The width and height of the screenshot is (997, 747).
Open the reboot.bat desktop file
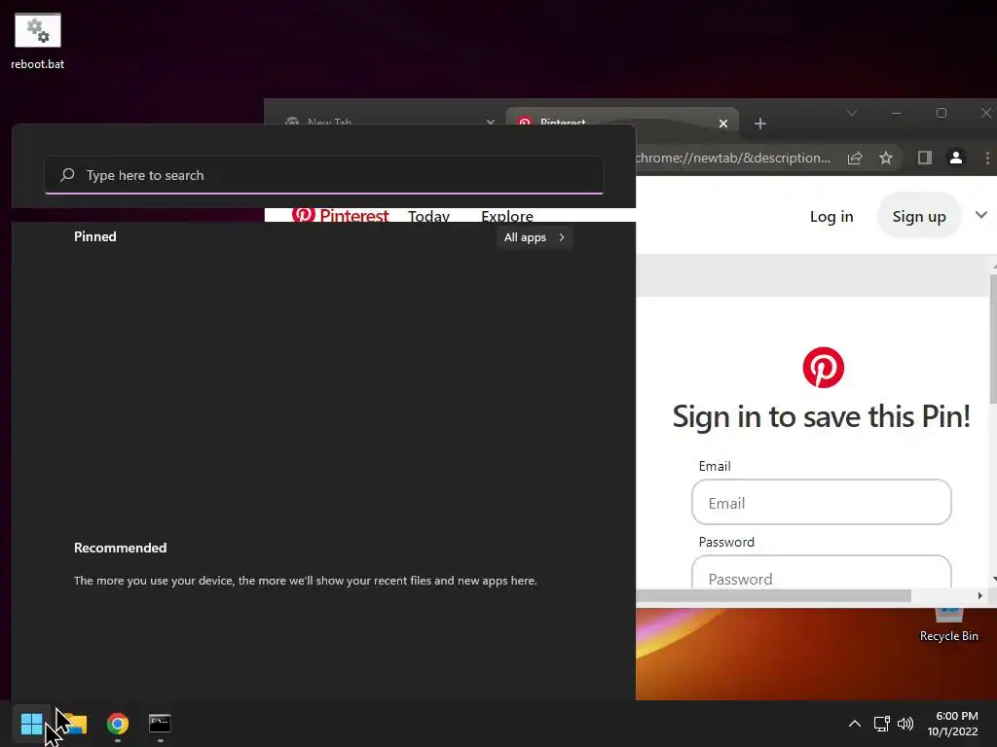tap(38, 41)
